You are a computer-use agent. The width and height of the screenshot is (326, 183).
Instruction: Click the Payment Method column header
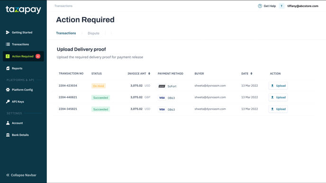(170, 73)
